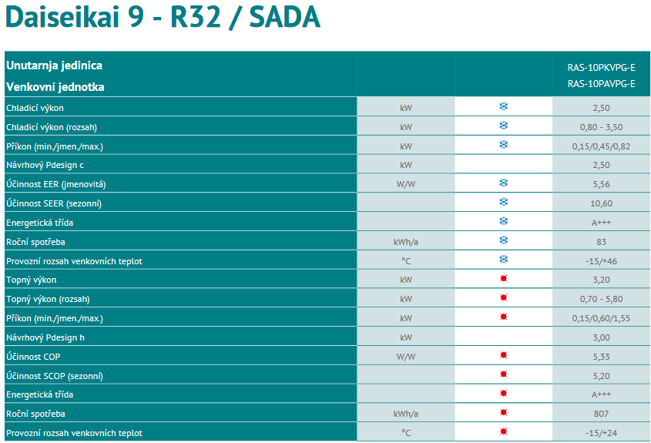Select the snowflake icon in Účinnost SEER row

[503, 203]
